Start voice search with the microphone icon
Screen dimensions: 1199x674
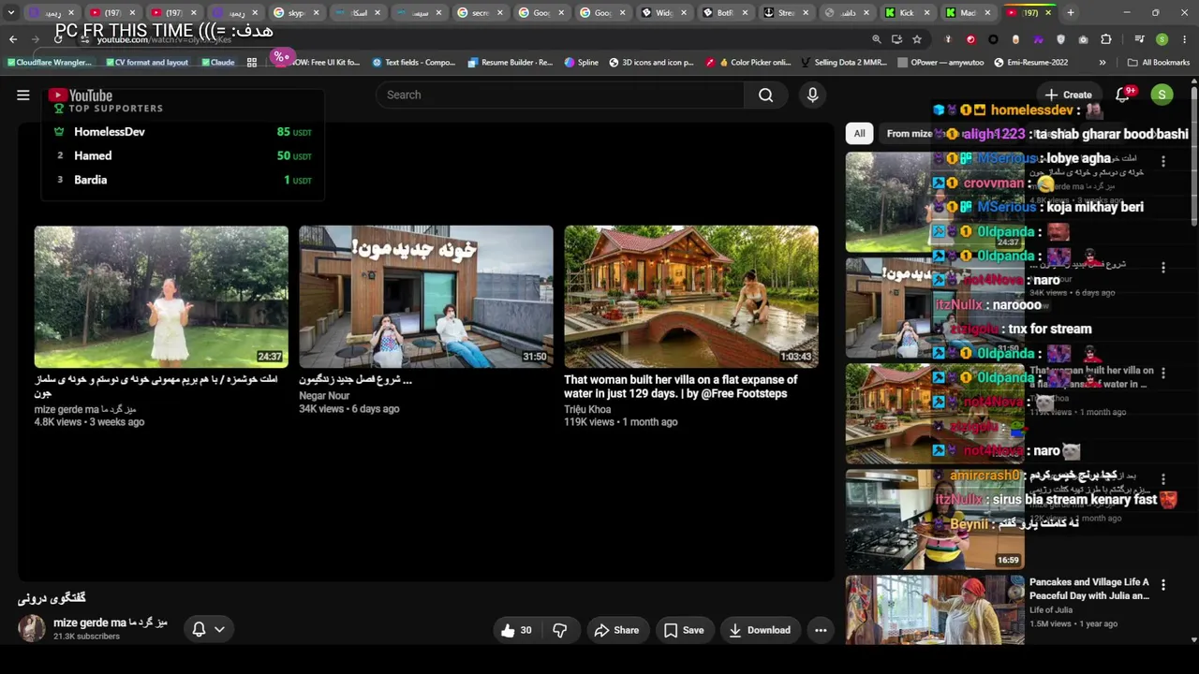coord(812,95)
